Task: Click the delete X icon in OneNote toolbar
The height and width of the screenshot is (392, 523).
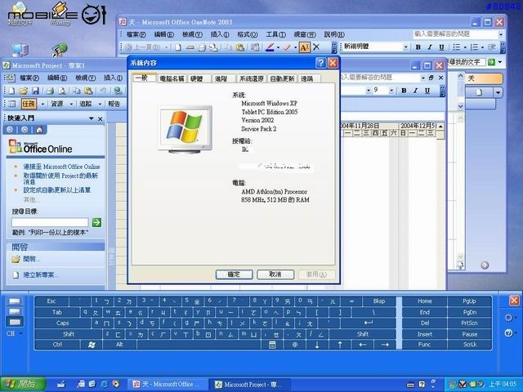Action: coord(316,47)
